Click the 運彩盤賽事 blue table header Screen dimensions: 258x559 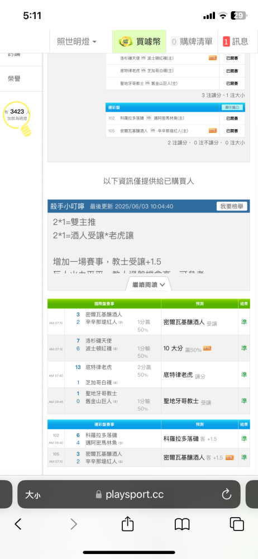[x=104, y=425]
